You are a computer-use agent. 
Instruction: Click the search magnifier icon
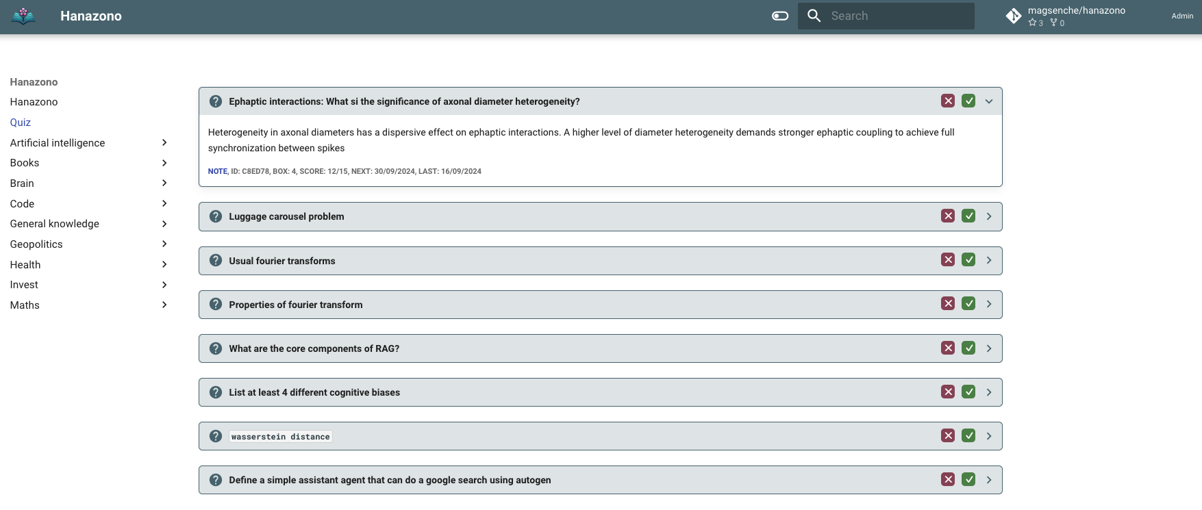pos(814,16)
